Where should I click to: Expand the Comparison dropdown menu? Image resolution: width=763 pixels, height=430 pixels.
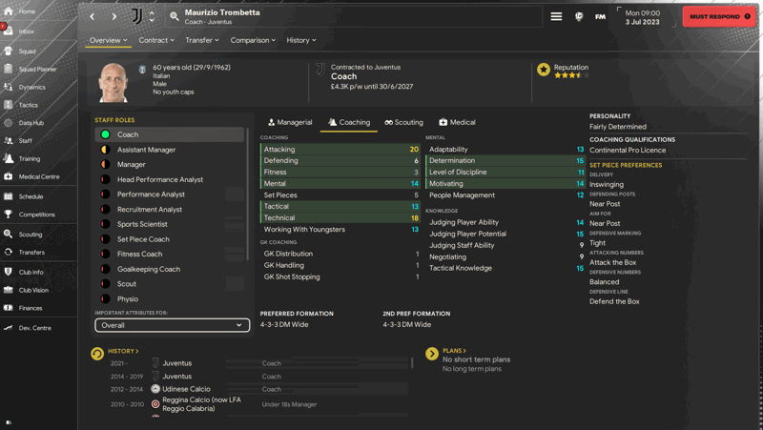click(x=253, y=40)
